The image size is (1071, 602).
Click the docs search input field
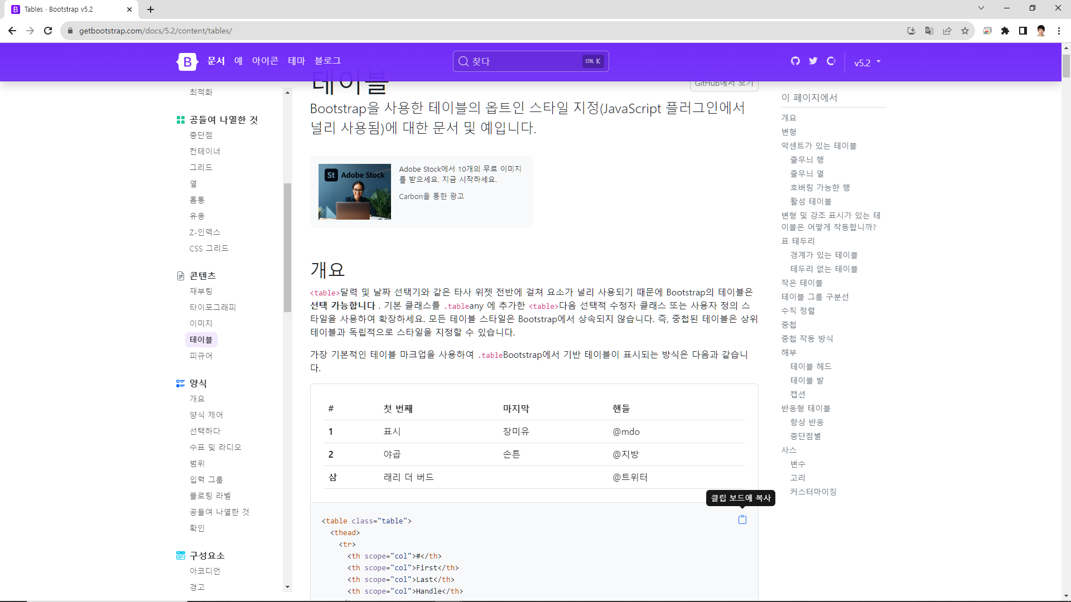tap(524, 61)
